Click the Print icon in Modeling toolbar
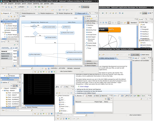Screen dimensions: 154x121 coord(12,7)
